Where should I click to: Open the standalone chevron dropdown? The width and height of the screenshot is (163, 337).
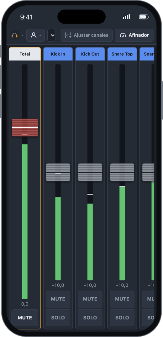(51, 35)
